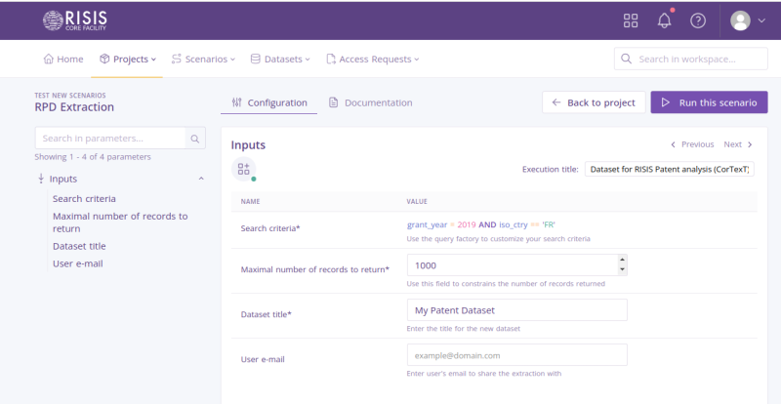The image size is (781, 404).
Task: Open the notifications bell
Action: 664,20
